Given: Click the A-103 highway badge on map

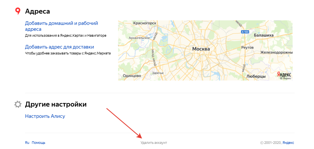Looking at the screenshot, I should (244, 32).
